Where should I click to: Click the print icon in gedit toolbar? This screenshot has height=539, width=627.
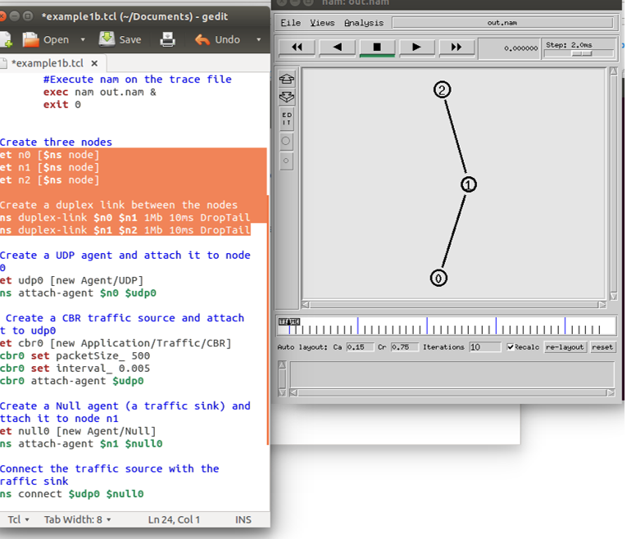tap(167, 39)
